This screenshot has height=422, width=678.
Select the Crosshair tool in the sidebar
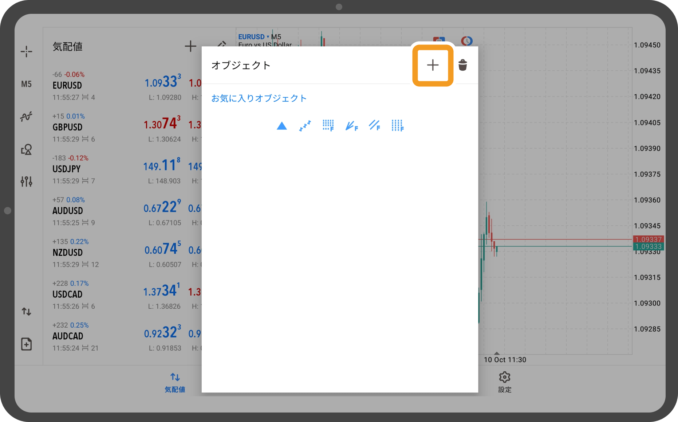[x=27, y=51]
